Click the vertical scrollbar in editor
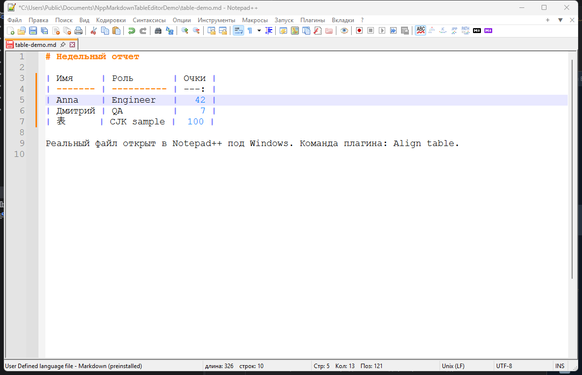Screen dimensions: 582x375 click(572, 169)
